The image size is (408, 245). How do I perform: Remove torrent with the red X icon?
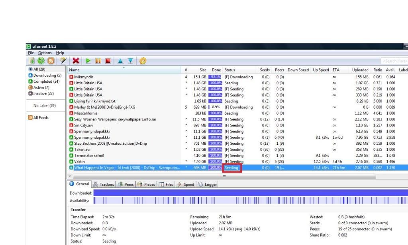pos(76,61)
